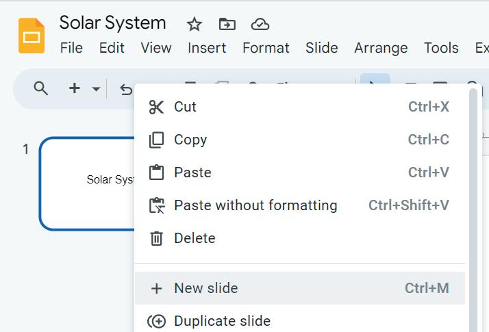Image resolution: width=489 pixels, height=332 pixels.
Task: Star the Solar System presentation
Action: click(x=195, y=25)
